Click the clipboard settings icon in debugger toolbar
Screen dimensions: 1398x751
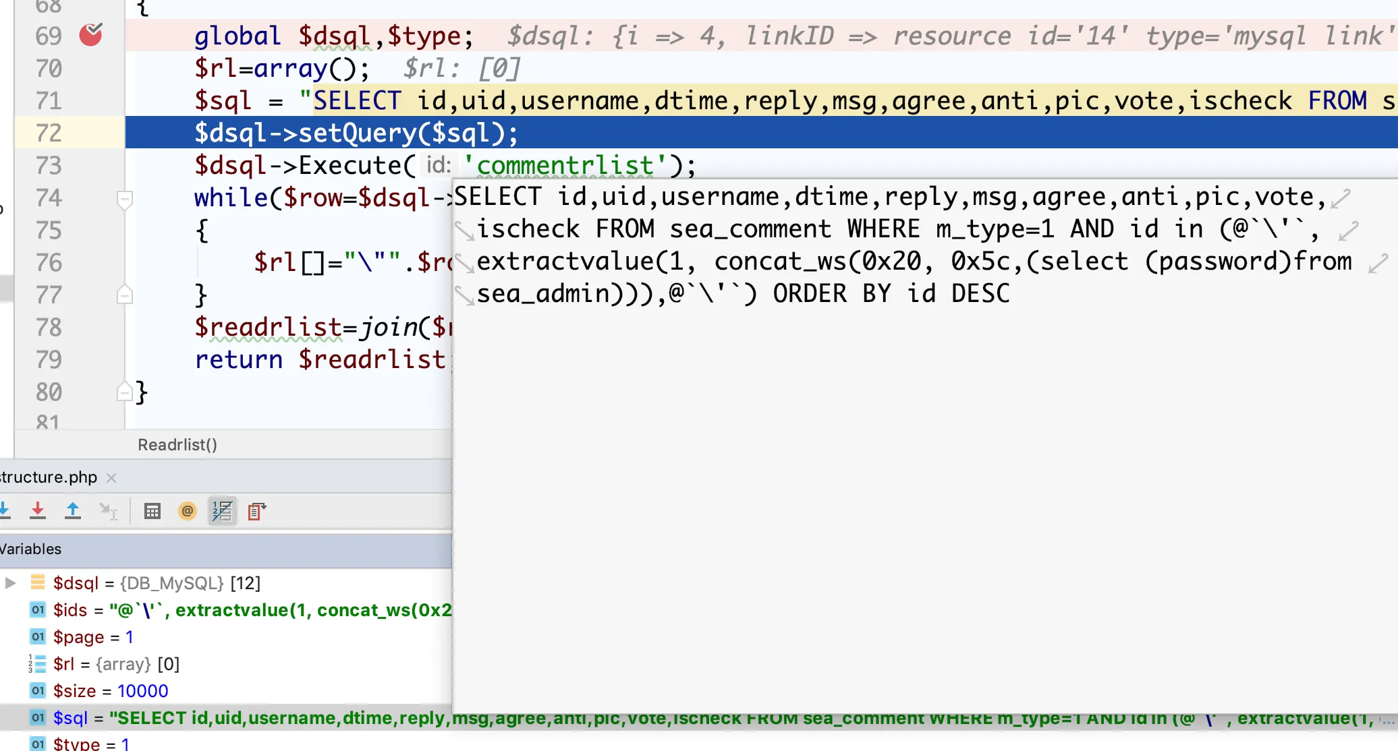tap(256, 511)
